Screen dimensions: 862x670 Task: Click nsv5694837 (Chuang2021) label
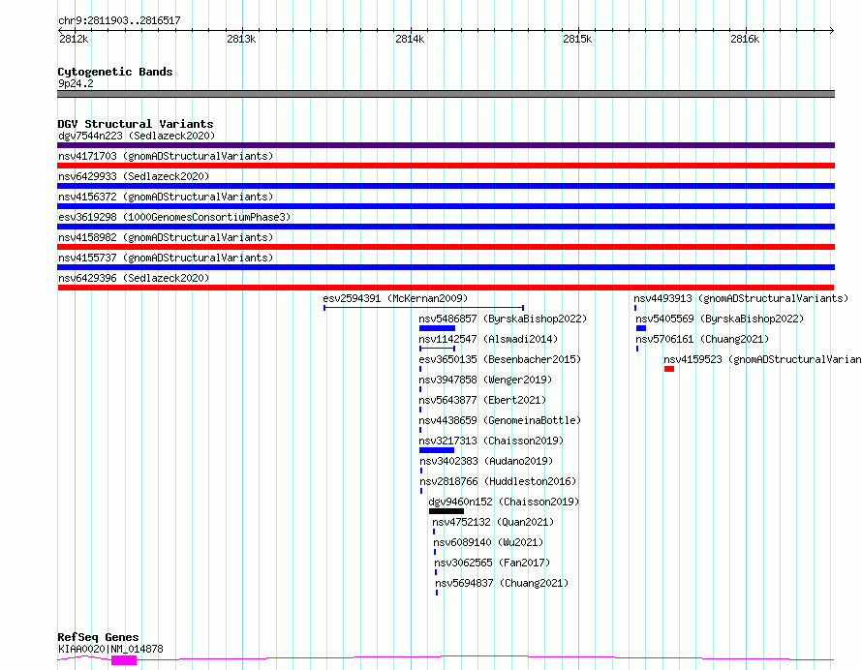(502, 583)
